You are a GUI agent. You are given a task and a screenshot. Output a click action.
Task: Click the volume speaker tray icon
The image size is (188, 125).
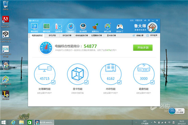coord(165,123)
